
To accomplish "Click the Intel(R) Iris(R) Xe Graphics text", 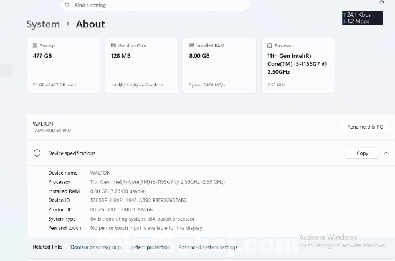I will click(x=137, y=85).
